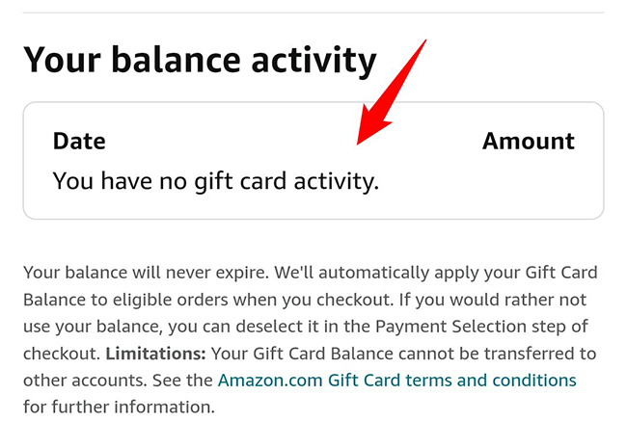Screen dimensions: 627x421
Task: Click the "You have no gift card activity" message
Action: point(215,180)
